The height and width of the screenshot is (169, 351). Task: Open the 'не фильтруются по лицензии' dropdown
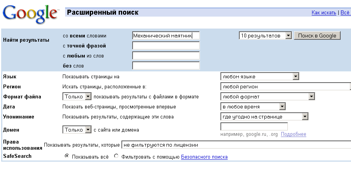pyautogui.click(x=236, y=145)
